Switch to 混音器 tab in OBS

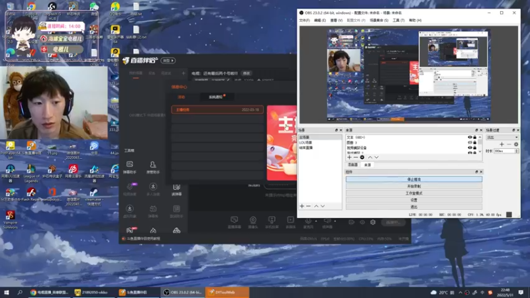click(x=353, y=165)
